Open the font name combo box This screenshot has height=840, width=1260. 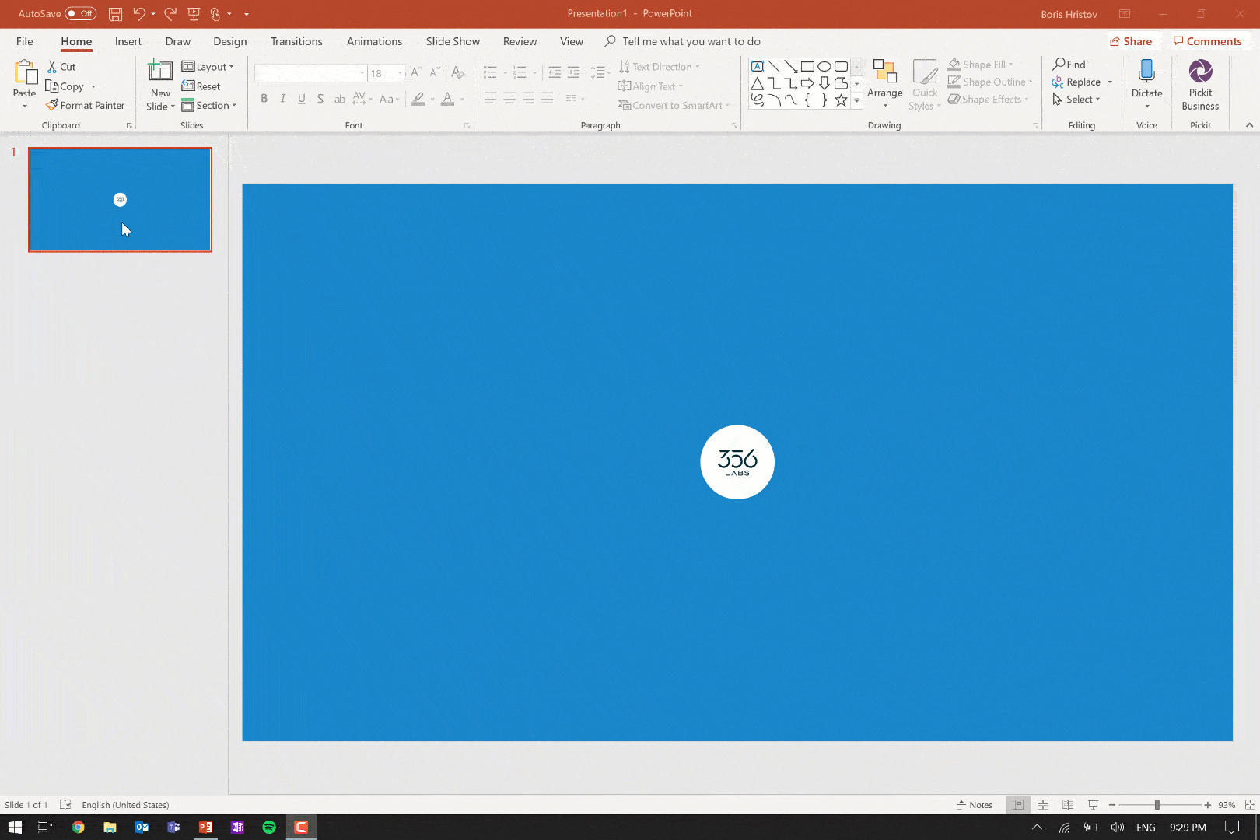pyautogui.click(x=310, y=73)
